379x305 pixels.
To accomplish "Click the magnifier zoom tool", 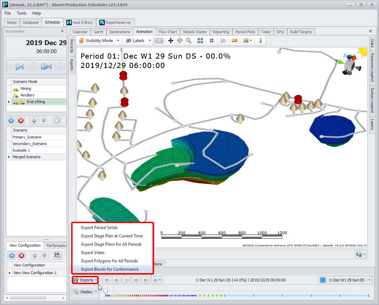I will (188, 41).
